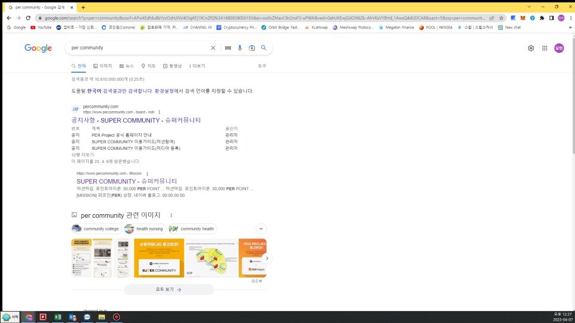The image size is (575, 323).
Task: Switch to the 이미지 search tab
Action: click(x=102, y=66)
